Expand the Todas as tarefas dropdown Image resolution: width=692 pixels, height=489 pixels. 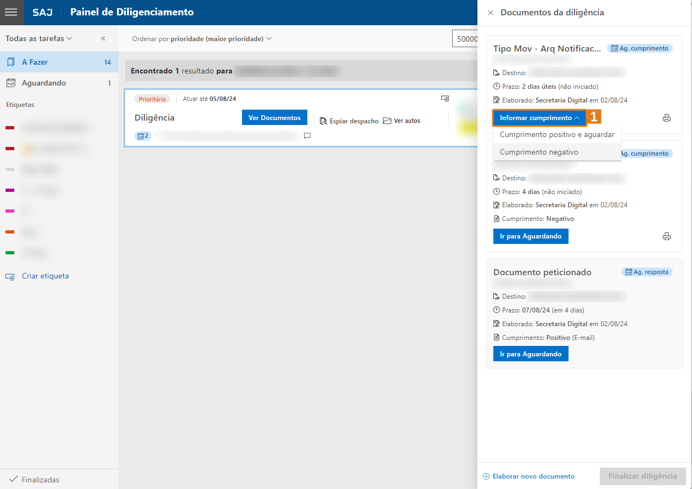38,38
